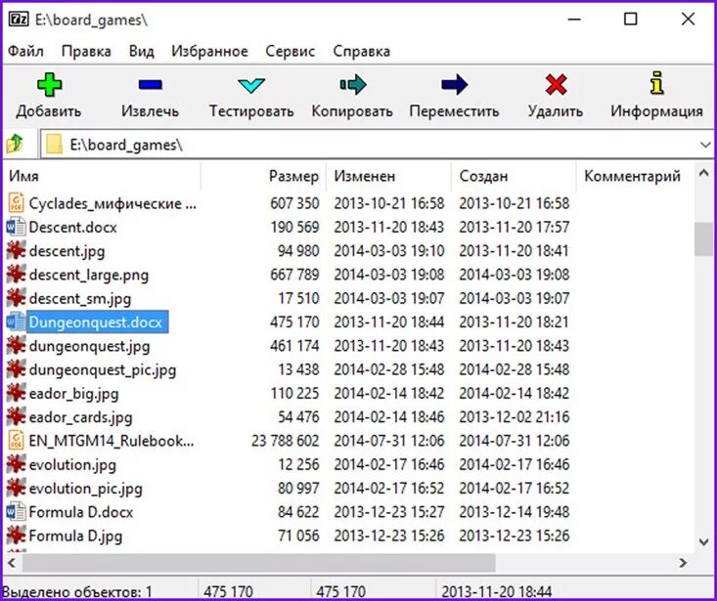Open the Правка menu
This screenshot has height=601, width=717.
point(86,51)
